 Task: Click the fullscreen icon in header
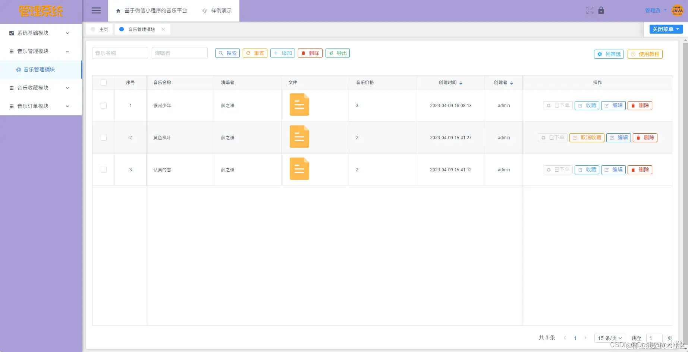tap(590, 10)
